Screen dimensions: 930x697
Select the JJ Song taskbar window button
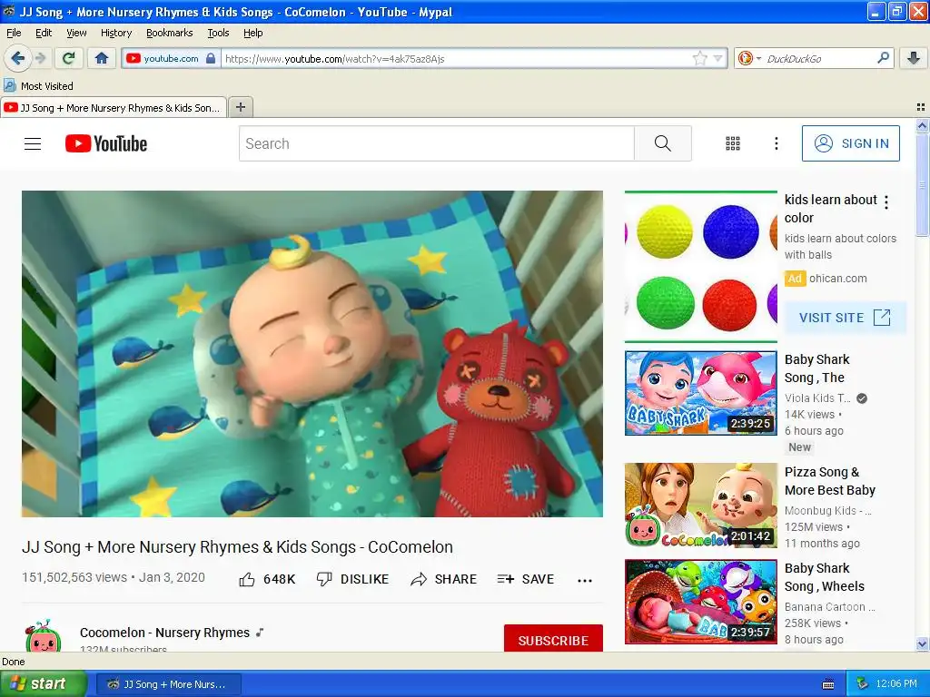pos(168,684)
